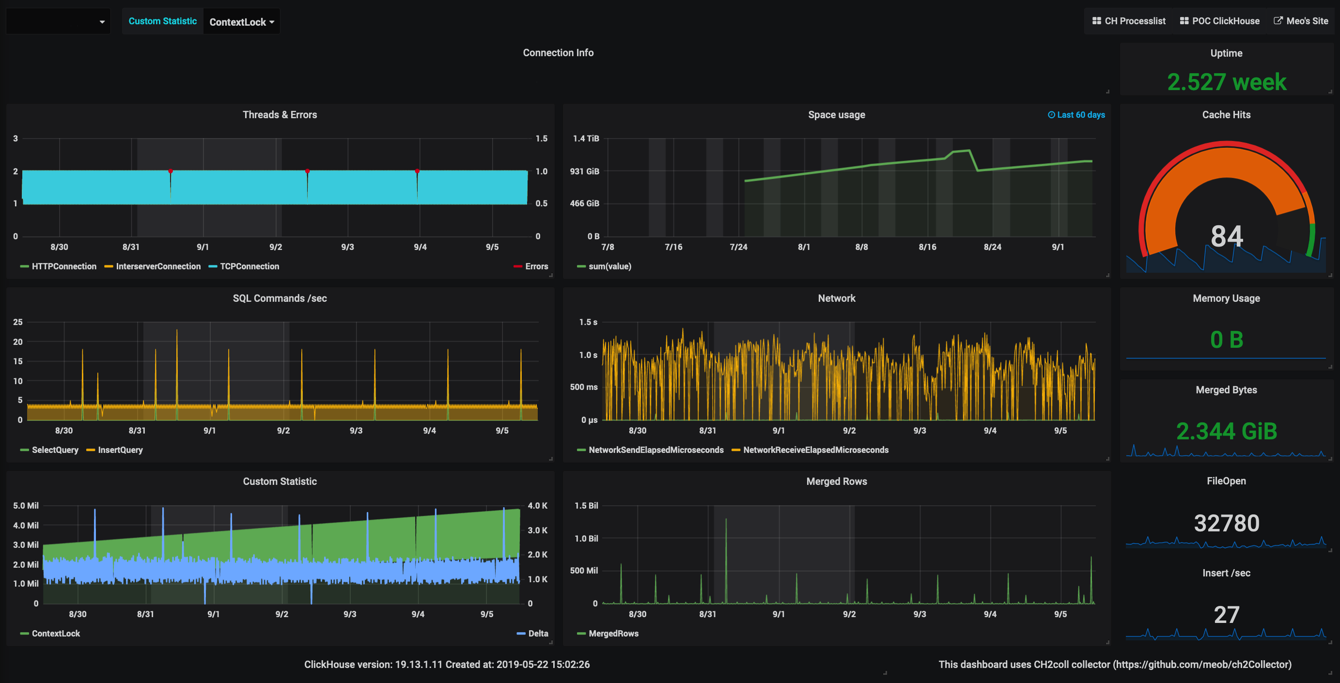
Task: Grab resize handle of Merged Rows panel
Action: coord(1107,642)
